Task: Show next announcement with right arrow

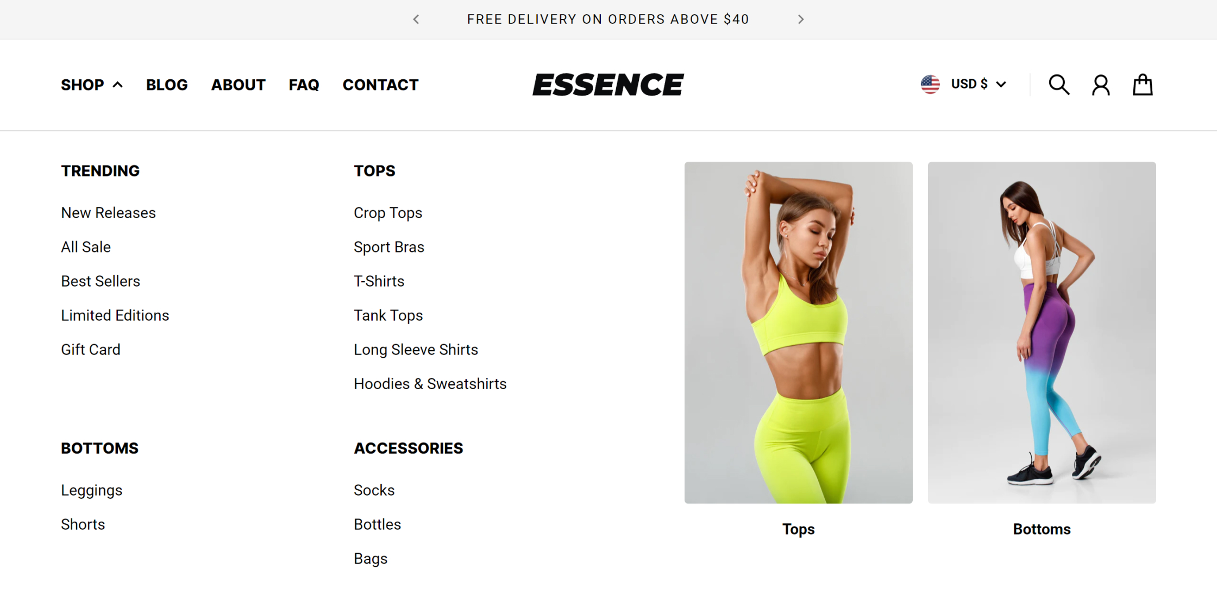Action: pyautogui.click(x=800, y=20)
